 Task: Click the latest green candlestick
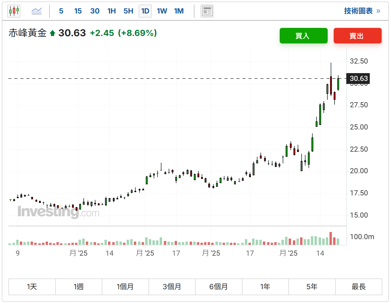338,84
